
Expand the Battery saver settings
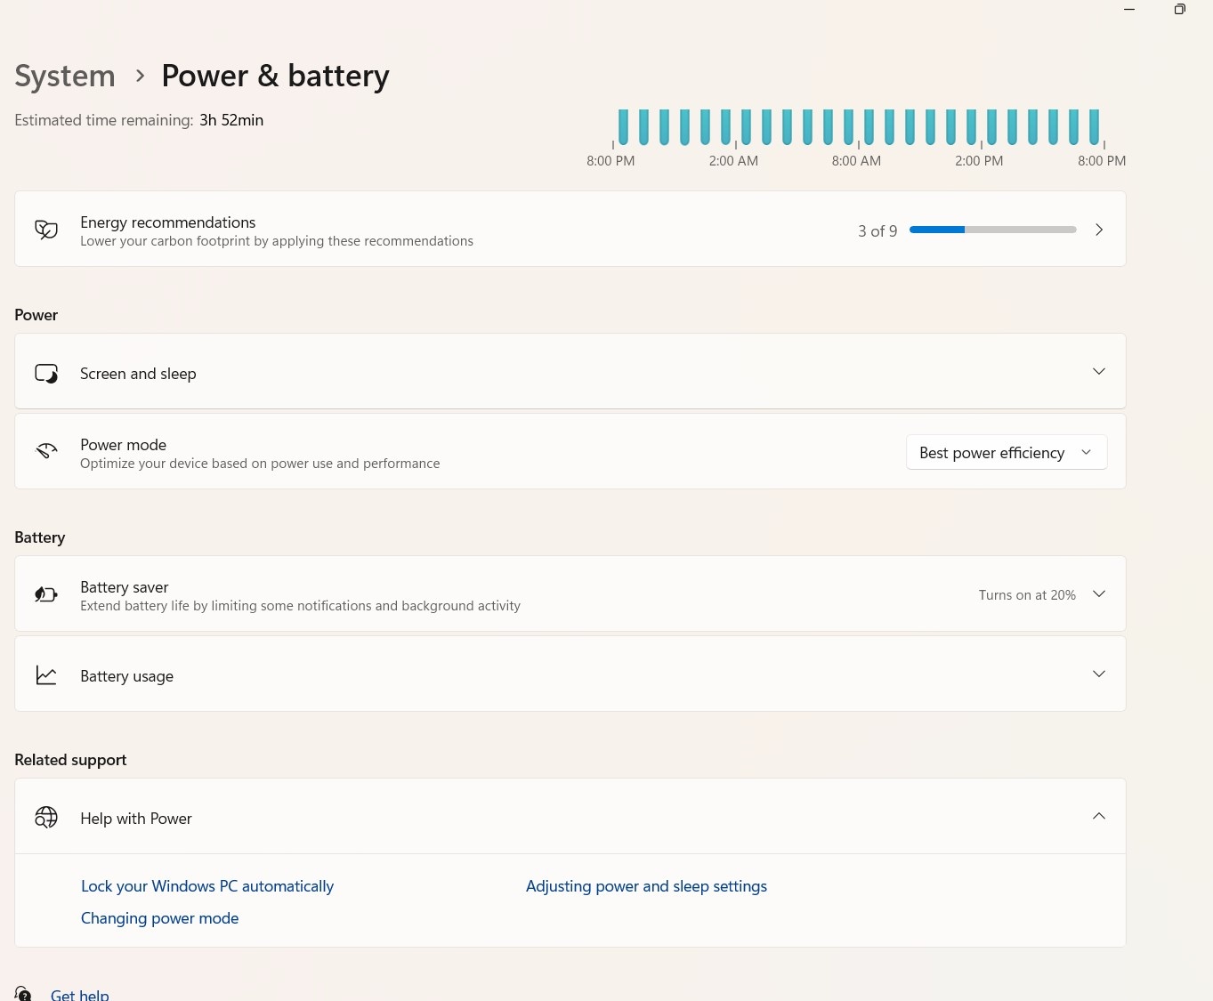coord(1098,593)
